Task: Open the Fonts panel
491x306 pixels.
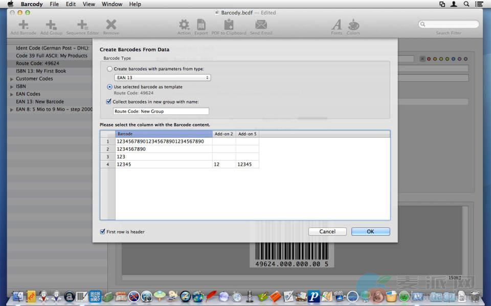Action: point(337,25)
